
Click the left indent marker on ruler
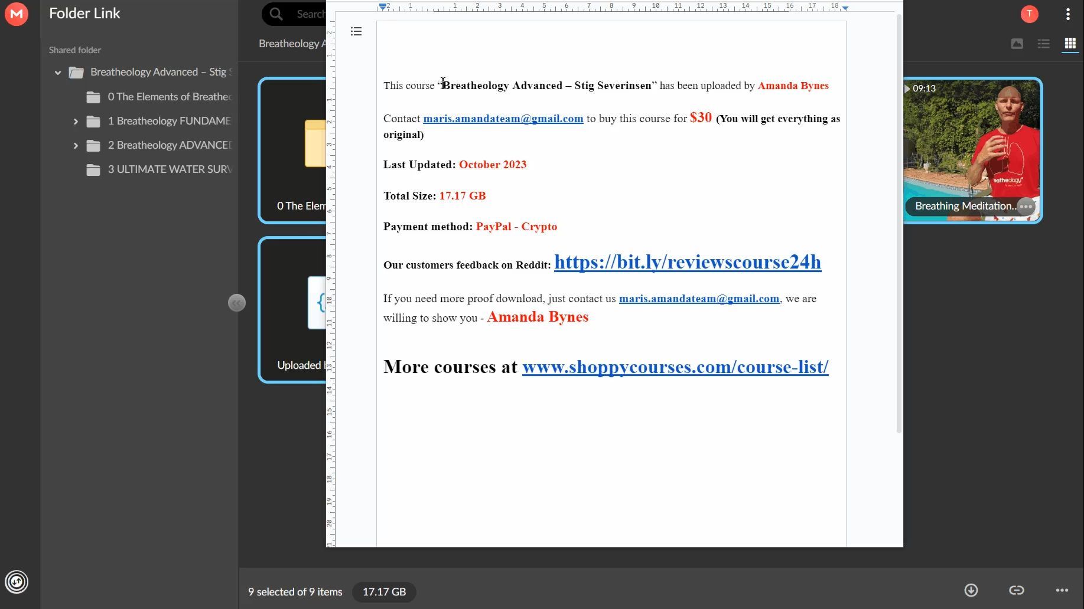click(383, 7)
